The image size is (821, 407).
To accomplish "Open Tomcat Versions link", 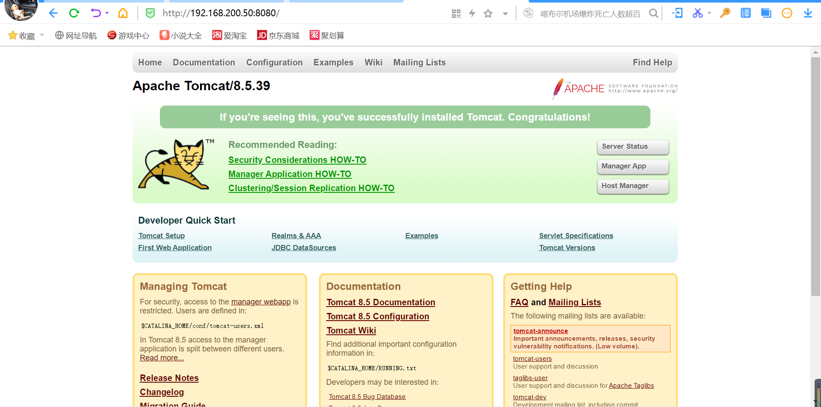I will 567,248.
